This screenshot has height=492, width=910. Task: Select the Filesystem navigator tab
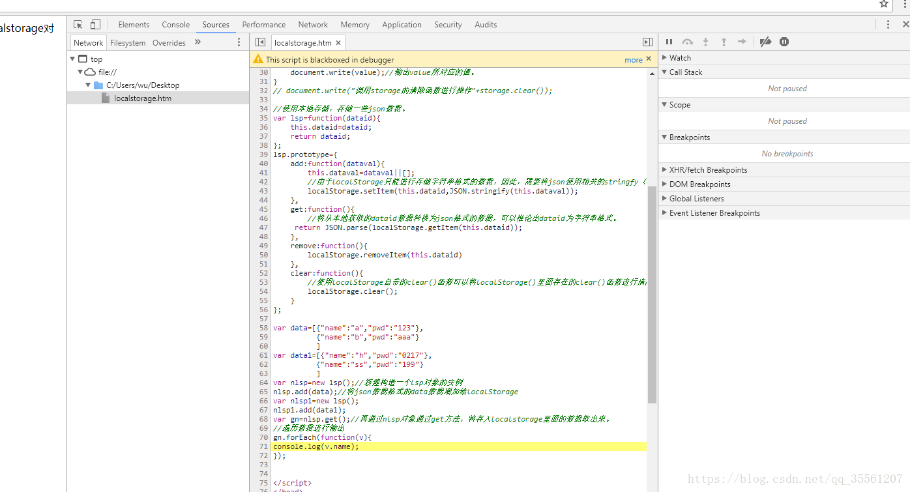128,43
